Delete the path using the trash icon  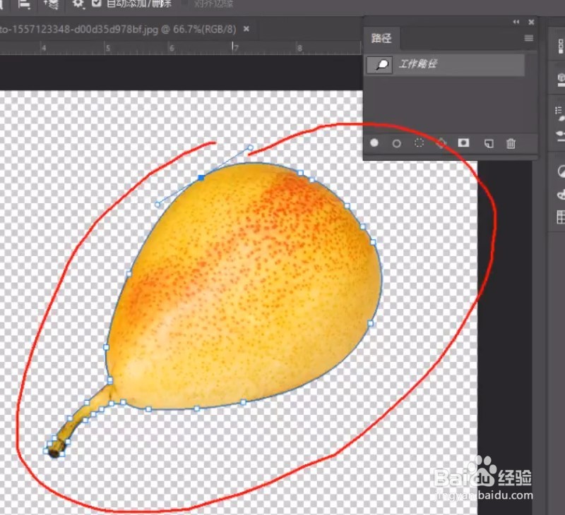click(x=511, y=144)
